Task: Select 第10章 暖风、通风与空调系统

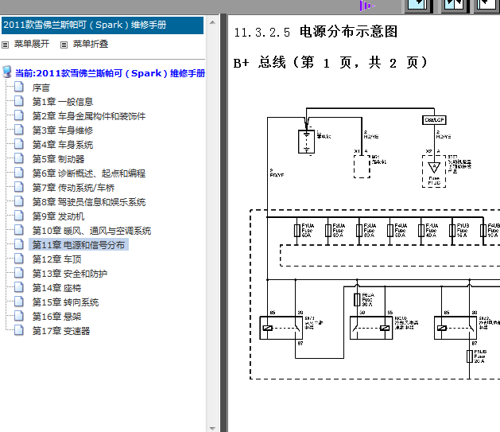Action: [91, 231]
